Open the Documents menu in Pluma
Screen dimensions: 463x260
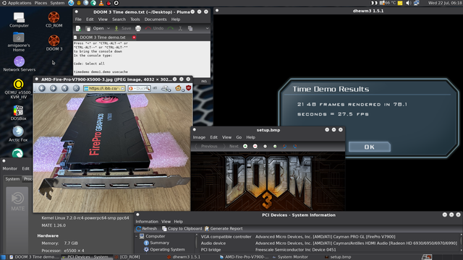(x=156, y=19)
